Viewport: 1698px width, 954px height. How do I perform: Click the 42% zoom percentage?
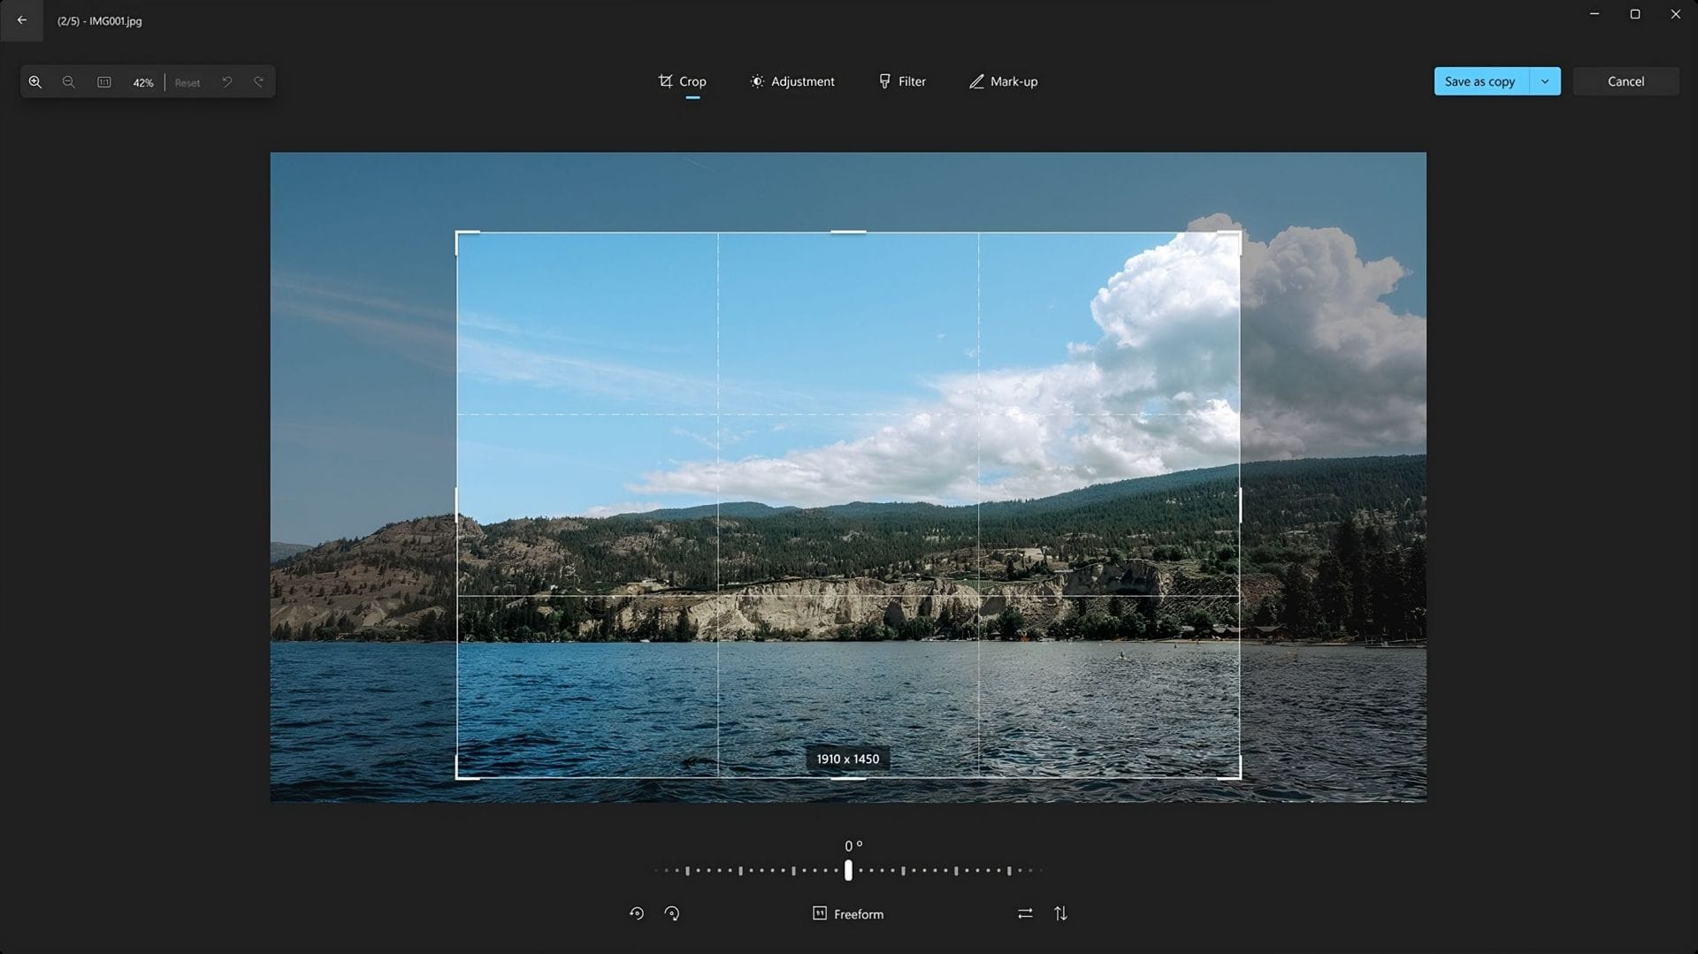tap(142, 81)
